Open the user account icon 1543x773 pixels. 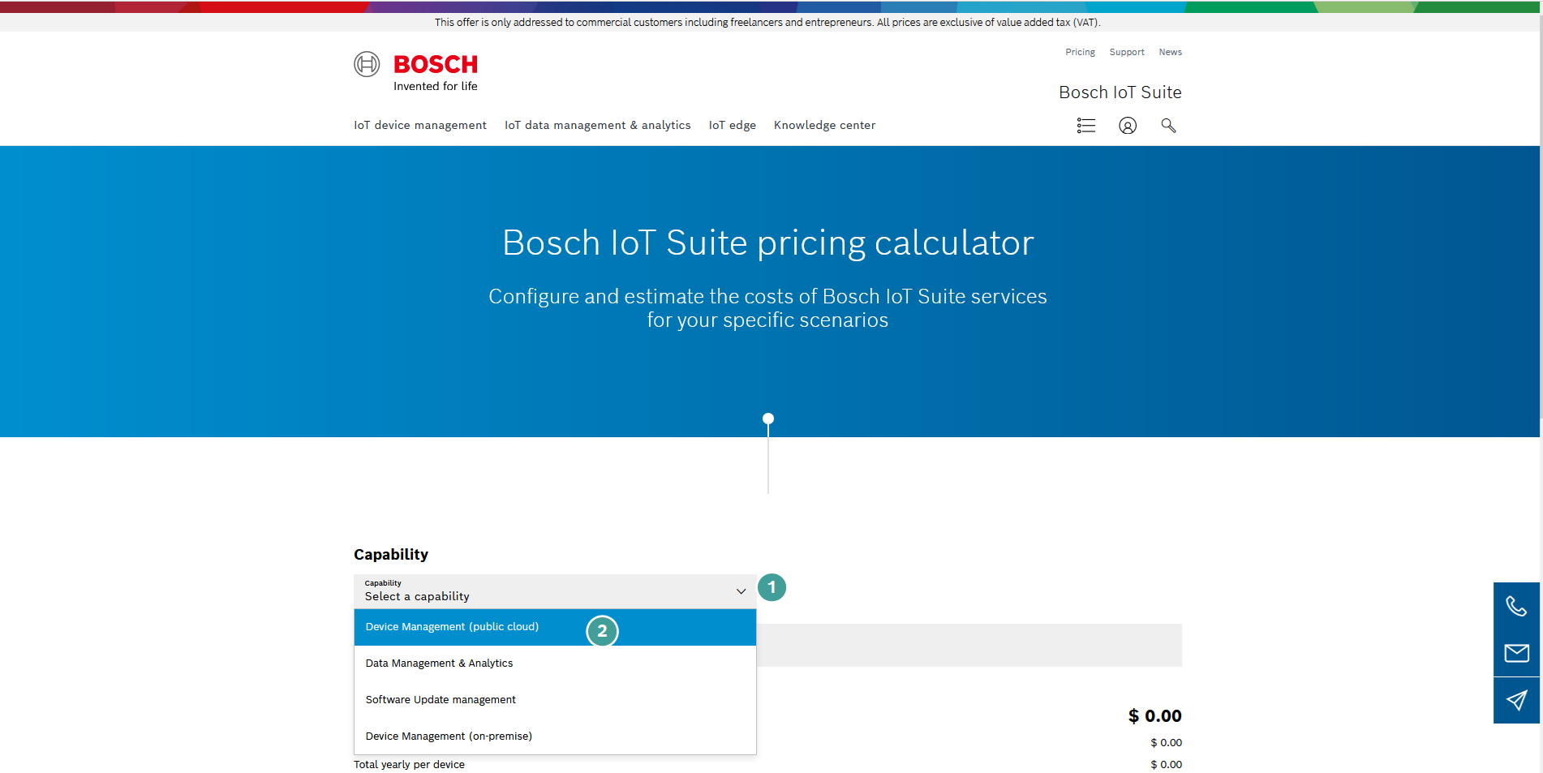[x=1128, y=126]
